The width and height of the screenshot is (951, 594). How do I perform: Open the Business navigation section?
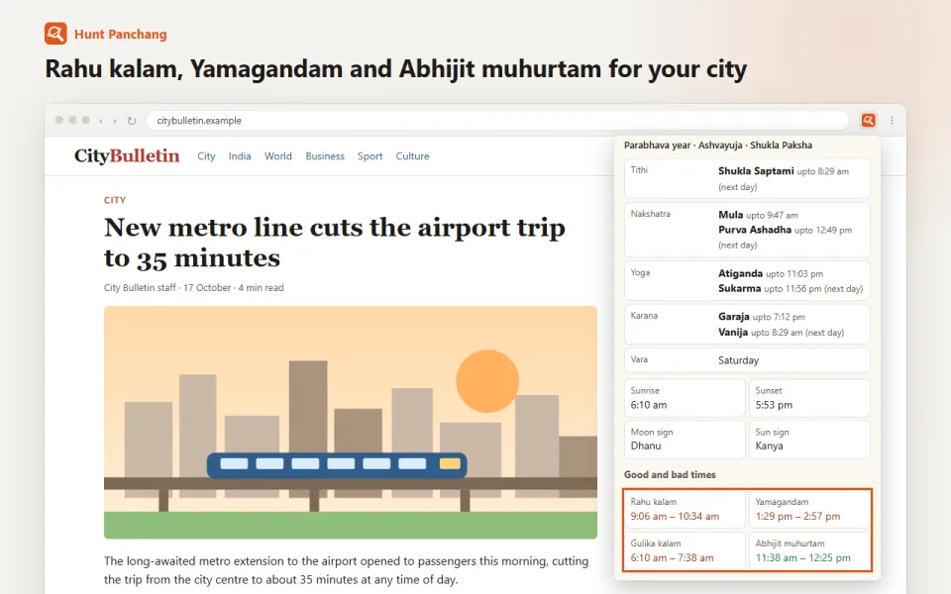(x=325, y=155)
